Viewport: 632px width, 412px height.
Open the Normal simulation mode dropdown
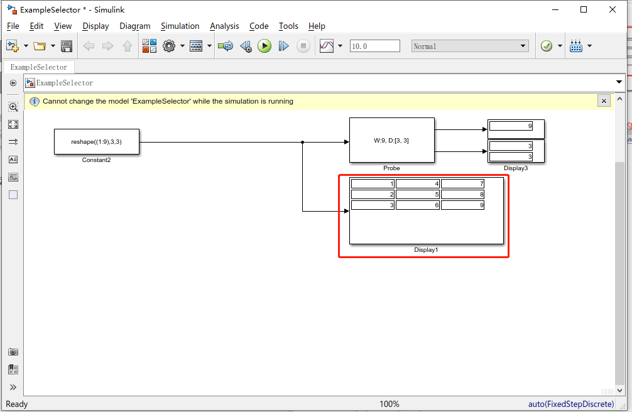click(470, 46)
